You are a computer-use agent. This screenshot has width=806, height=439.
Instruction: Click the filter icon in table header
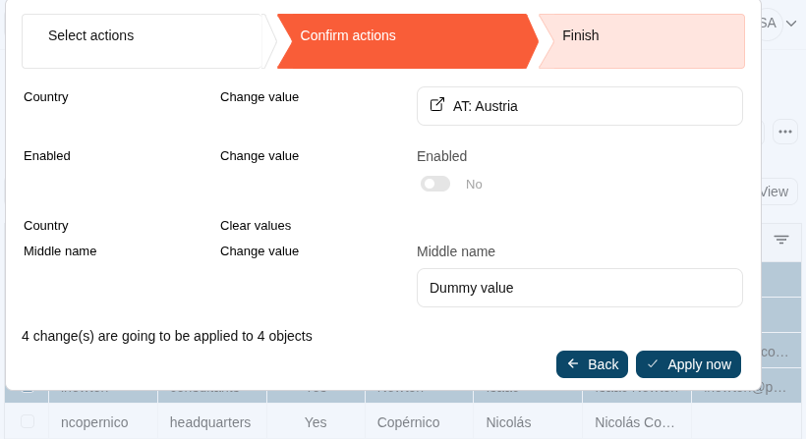(781, 240)
